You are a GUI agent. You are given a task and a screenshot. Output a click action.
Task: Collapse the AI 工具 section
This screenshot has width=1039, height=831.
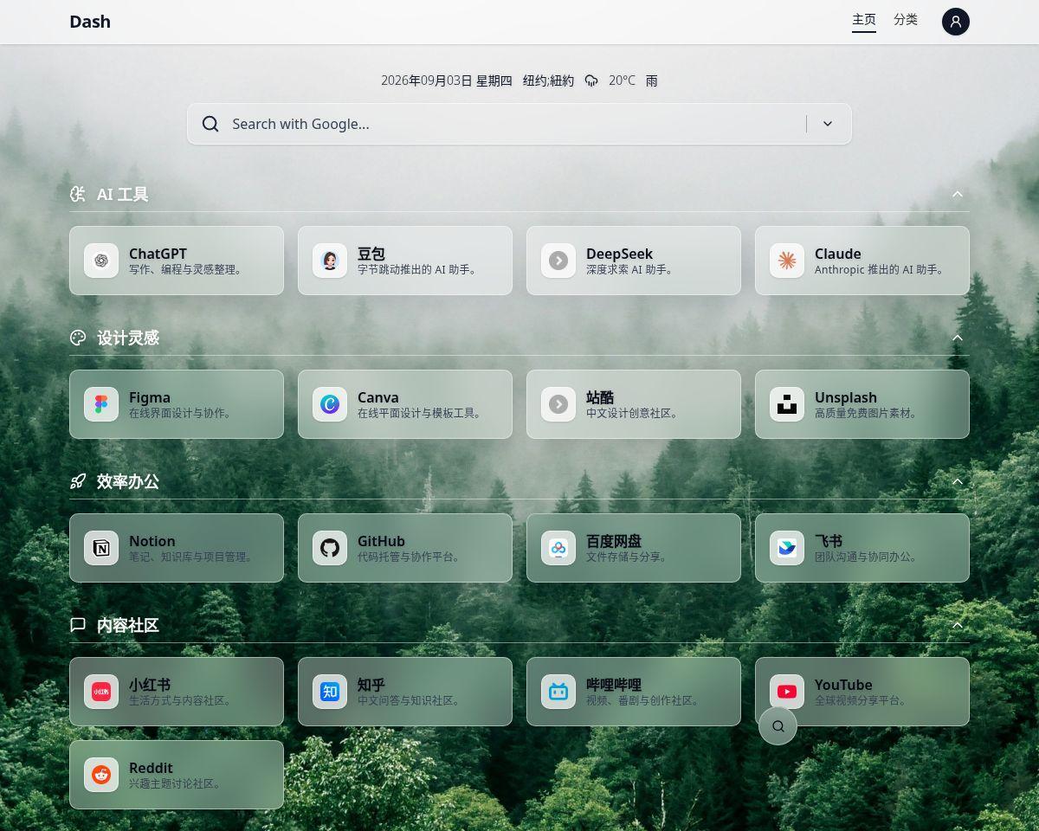tap(958, 194)
